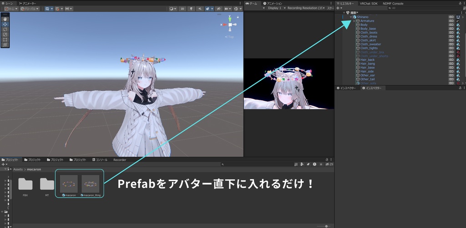
Task: Toggle scene effects icon
Action: pos(208,9)
